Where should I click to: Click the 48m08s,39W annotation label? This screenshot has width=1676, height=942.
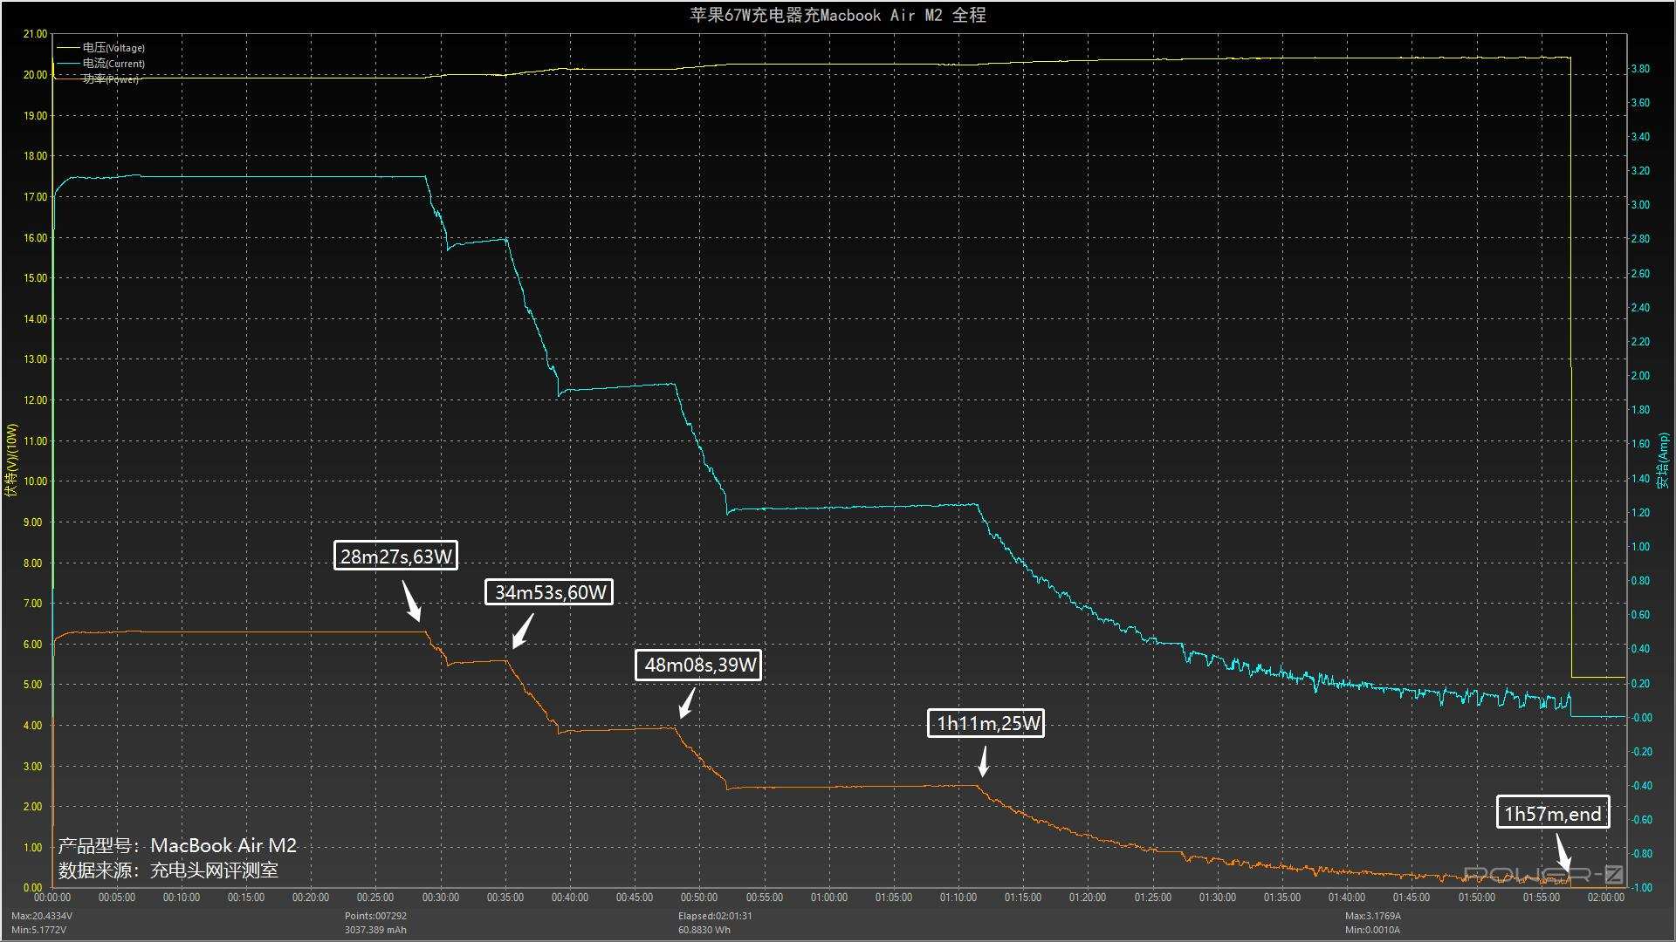[699, 665]
